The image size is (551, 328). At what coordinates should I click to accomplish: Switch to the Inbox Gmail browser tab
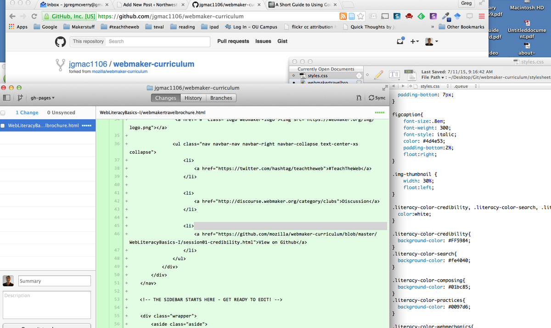click(73, 5)
